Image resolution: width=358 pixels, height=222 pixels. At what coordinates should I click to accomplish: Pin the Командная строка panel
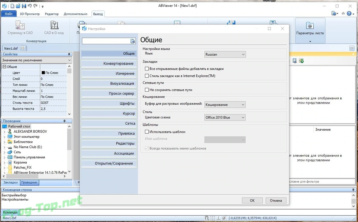(x=354, y=190)
